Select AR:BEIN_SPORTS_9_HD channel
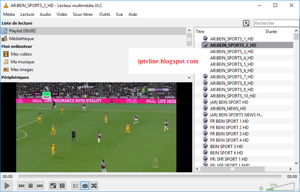 (x=232, y=90)
